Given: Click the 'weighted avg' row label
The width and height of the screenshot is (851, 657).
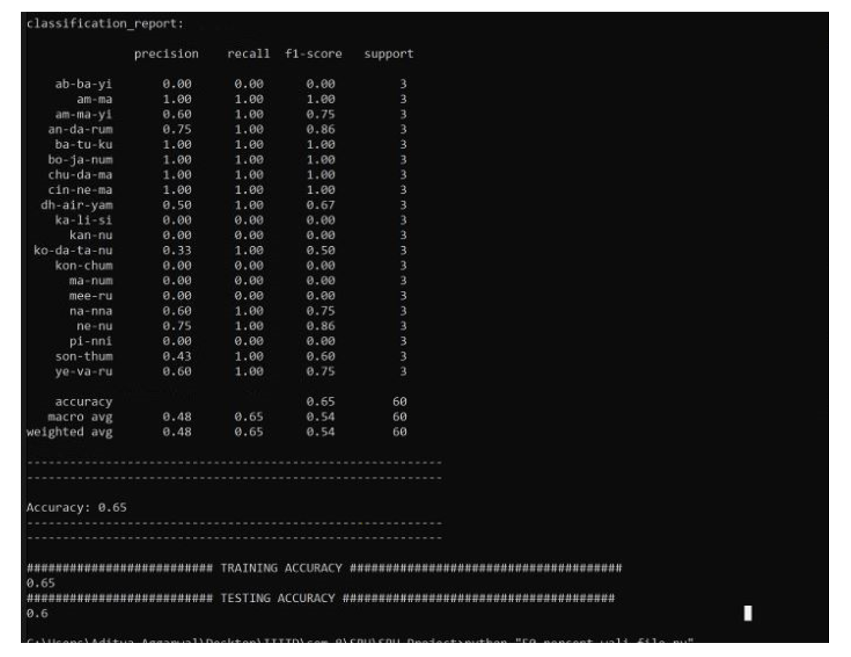Looking at the screenshot, I should click(69, 432).
